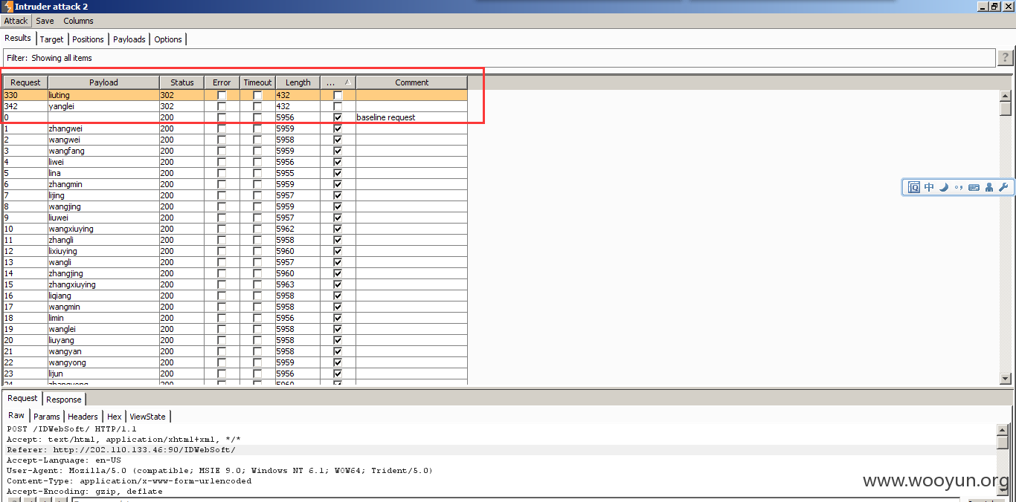Sort by the Status column header
Image resolution: width=1016 pixels, height=502 pixels.
click(181, 82)
